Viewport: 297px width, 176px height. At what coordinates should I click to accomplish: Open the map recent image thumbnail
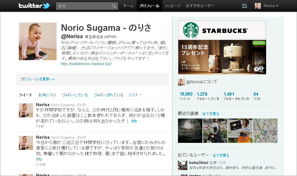265,131
